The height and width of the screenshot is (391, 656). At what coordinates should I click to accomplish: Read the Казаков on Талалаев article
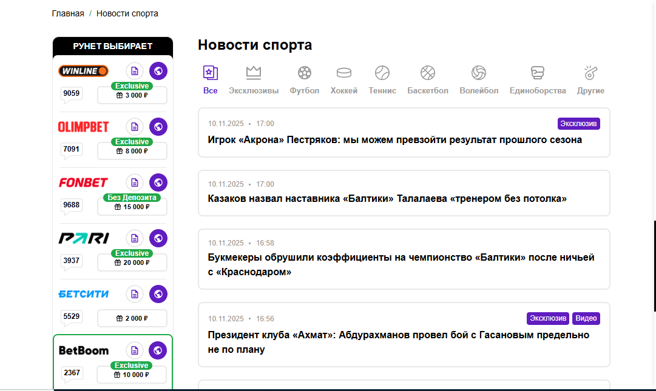tap(387, 199)
